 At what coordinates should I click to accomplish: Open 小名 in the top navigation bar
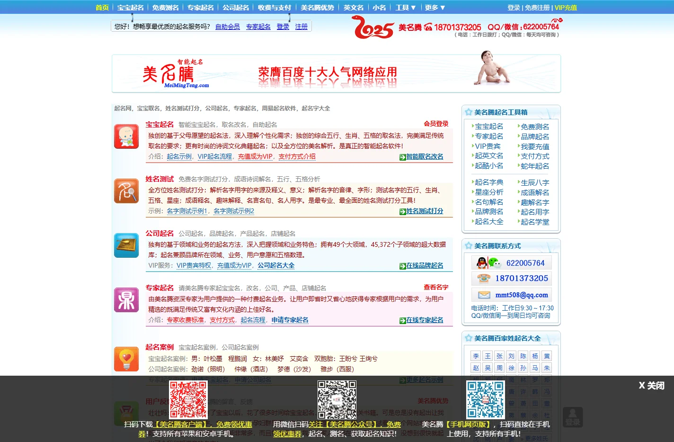379,8
